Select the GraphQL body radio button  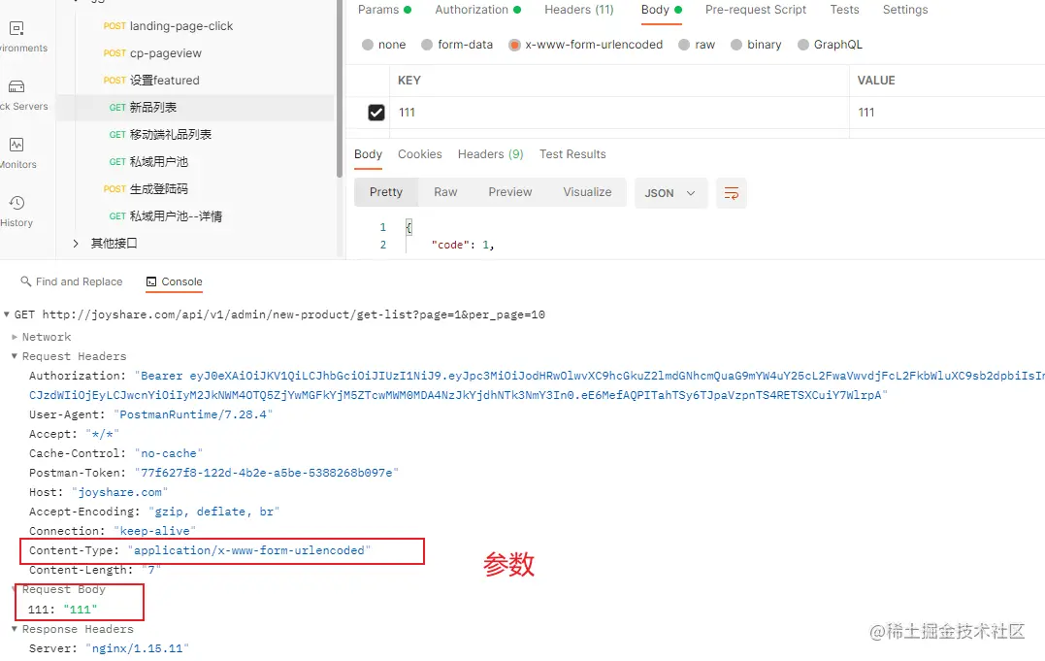[803, 45]
